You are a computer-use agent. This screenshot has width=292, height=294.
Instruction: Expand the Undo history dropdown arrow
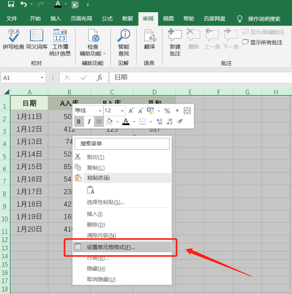coord(31,4)
